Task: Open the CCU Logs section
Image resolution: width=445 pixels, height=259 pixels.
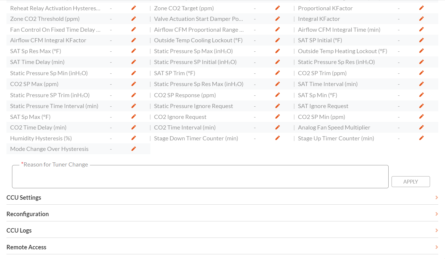Action: point(436,230)
